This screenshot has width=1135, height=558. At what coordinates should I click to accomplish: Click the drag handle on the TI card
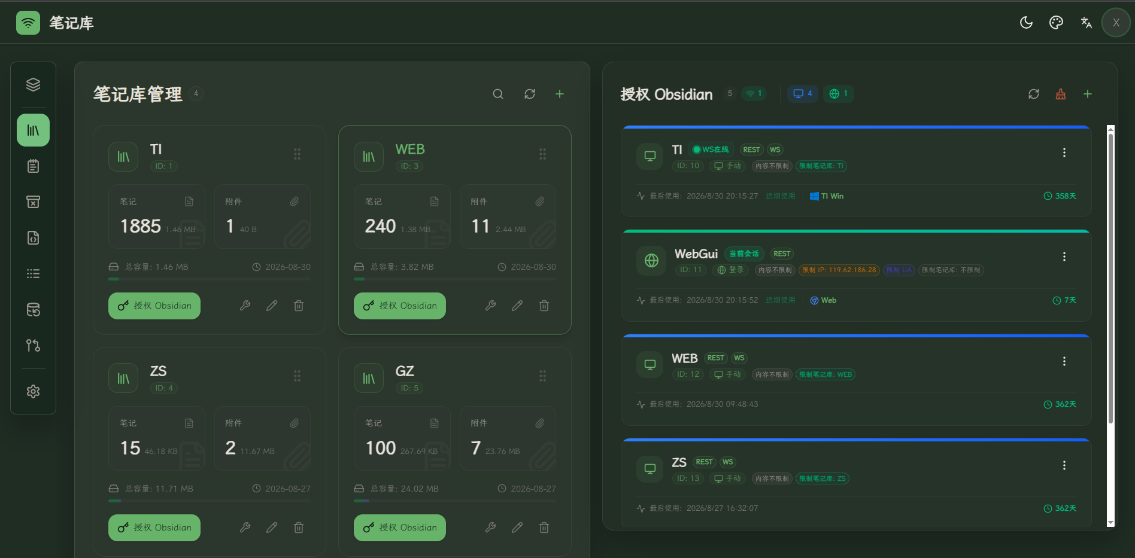coord(297,154)
